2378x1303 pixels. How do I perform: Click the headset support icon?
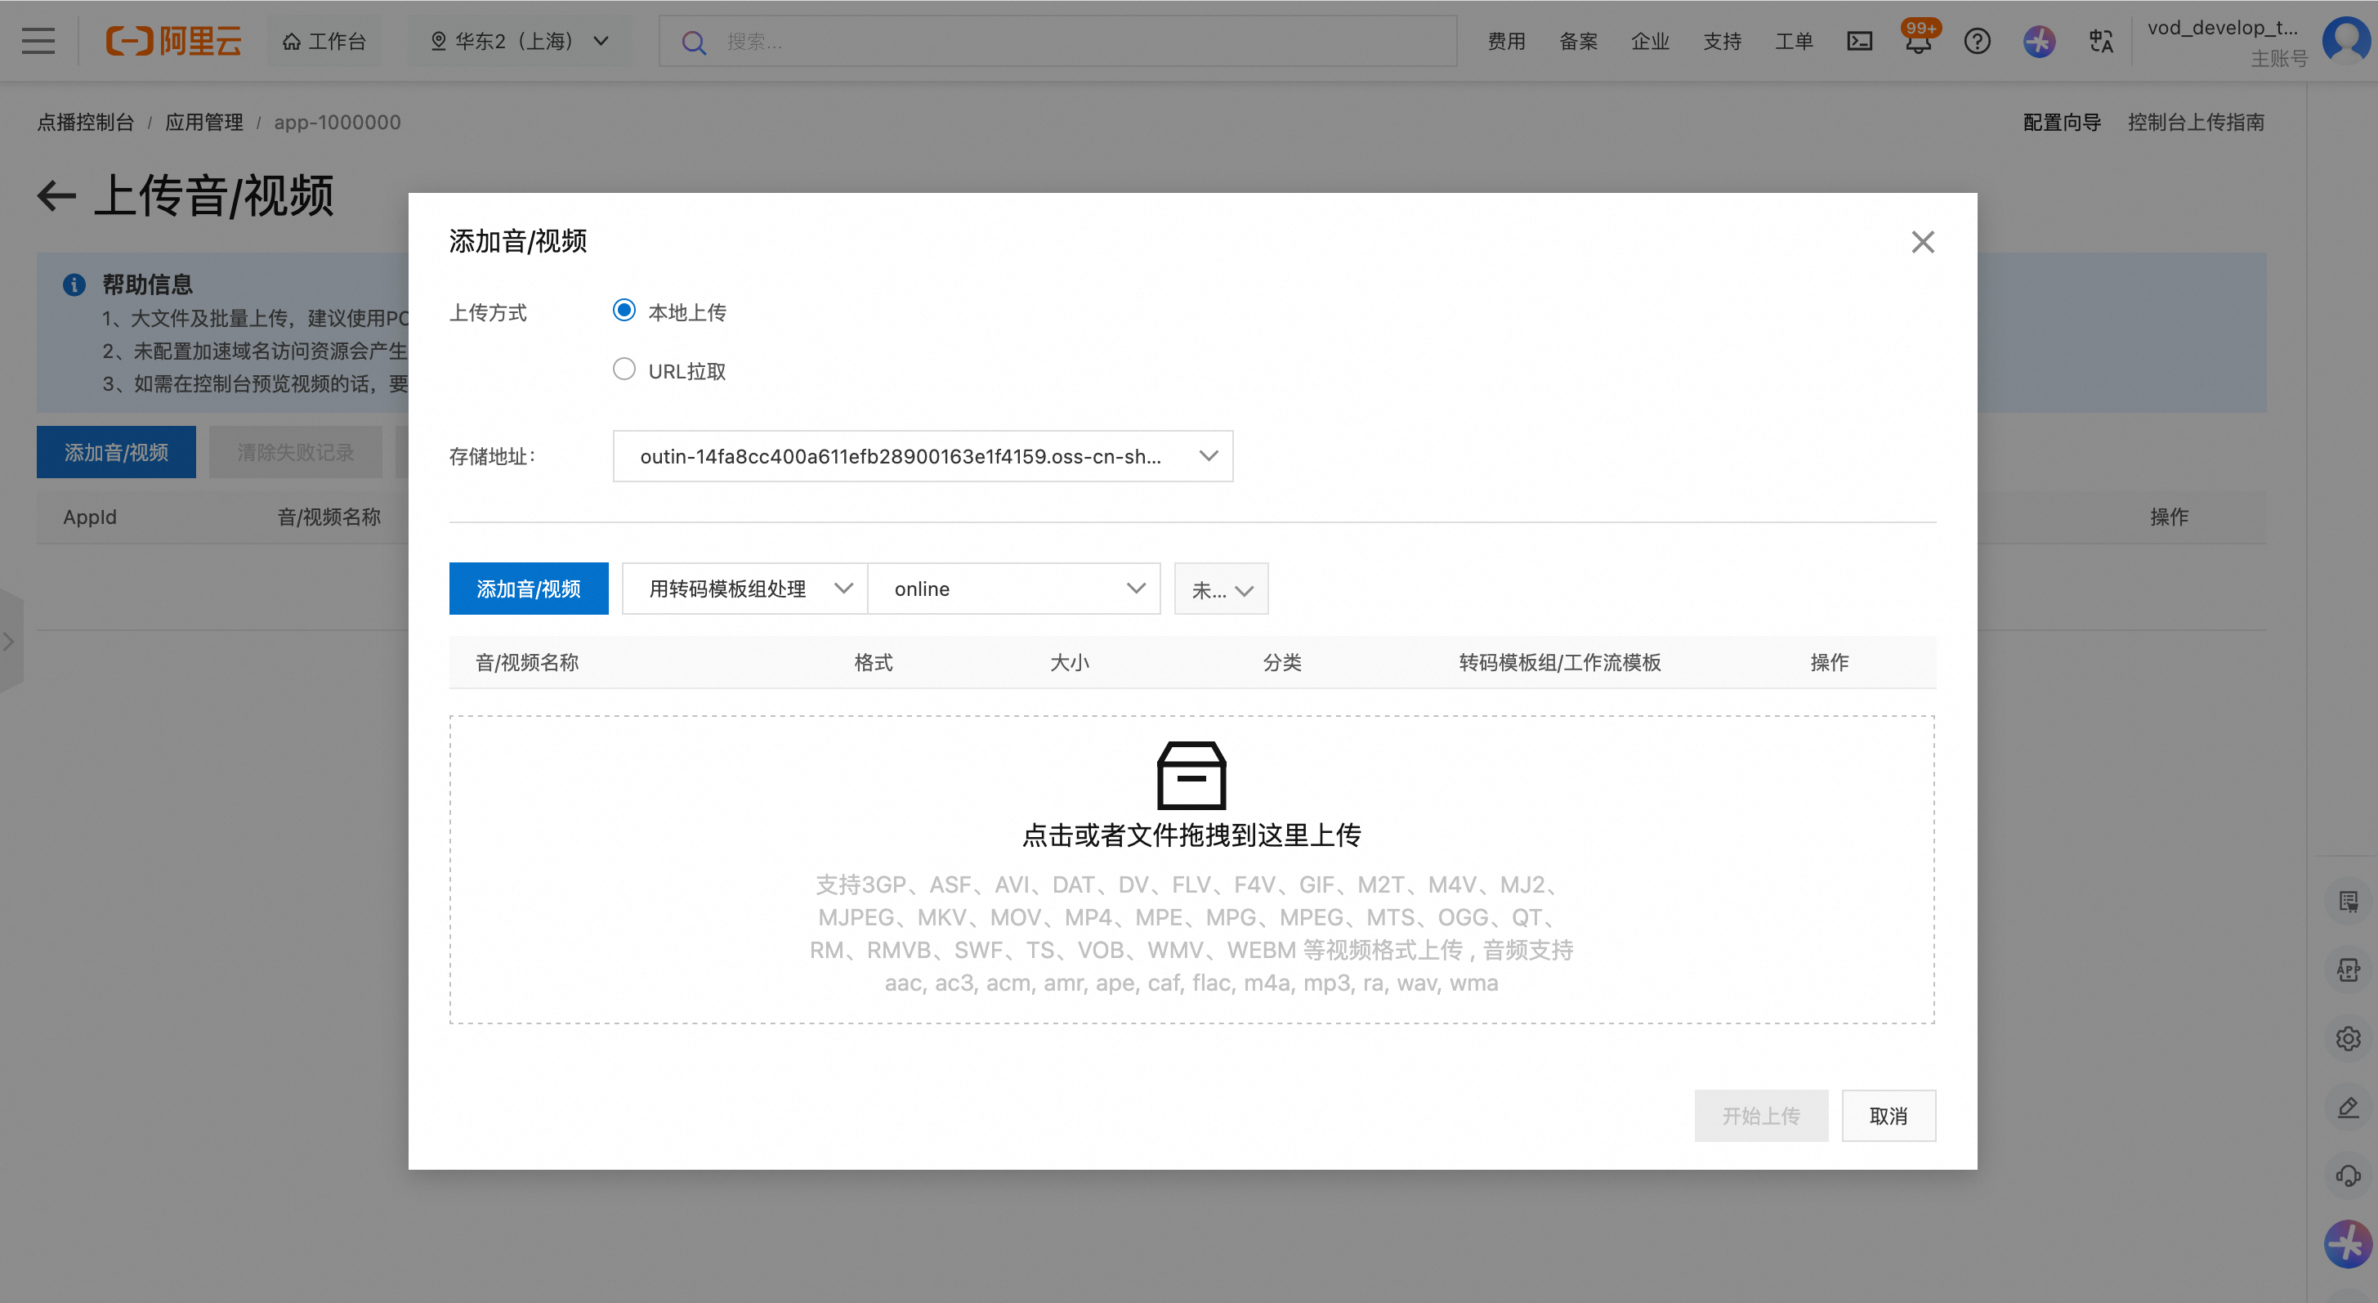[2348, 1175]
